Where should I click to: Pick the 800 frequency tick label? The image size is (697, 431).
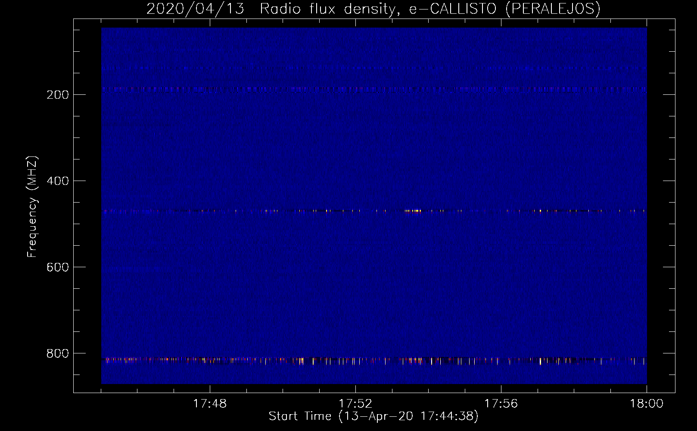pyautogui.click(x=58, y=353)
